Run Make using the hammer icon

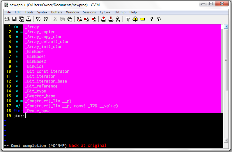(x=127, y=19)
